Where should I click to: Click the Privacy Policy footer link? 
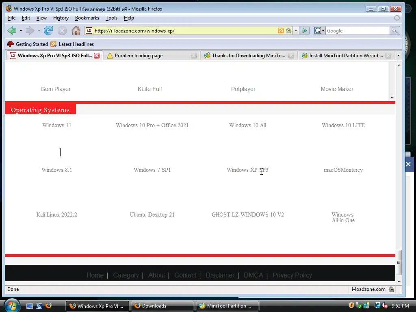[x=292, y=275]
